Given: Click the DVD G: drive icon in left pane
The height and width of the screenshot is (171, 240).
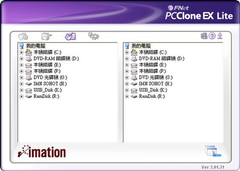Looking at the screenshot, I should coord(29,78).
